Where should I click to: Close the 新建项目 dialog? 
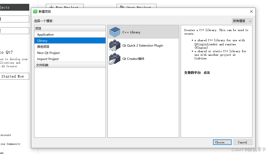pos(251,11)
